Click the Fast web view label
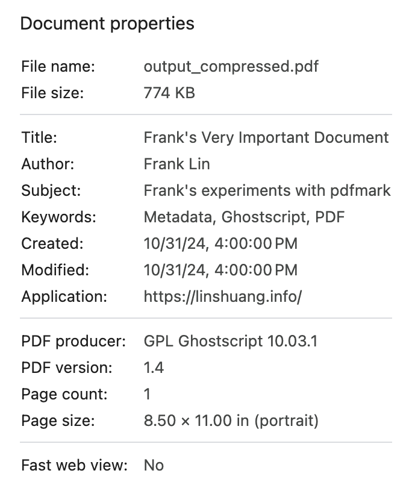The image size is (412, 488). coord(74,466)
